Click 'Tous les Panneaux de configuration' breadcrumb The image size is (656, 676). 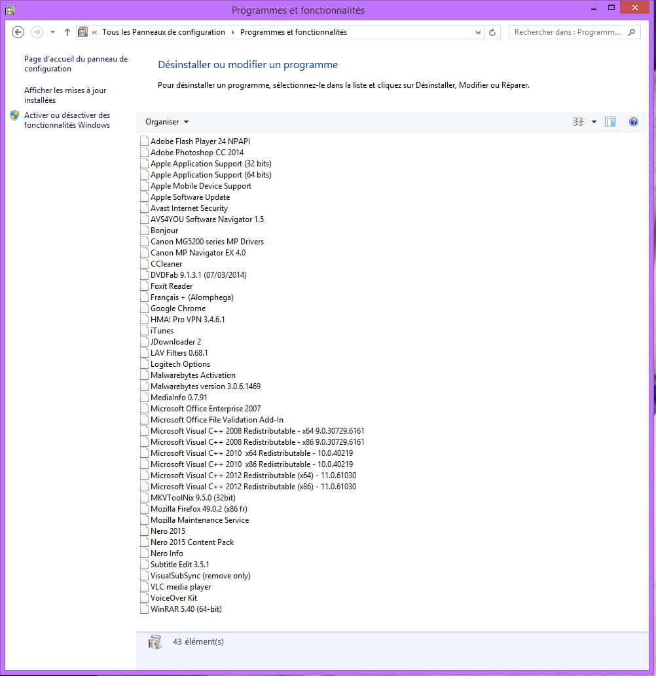point(164,32)
